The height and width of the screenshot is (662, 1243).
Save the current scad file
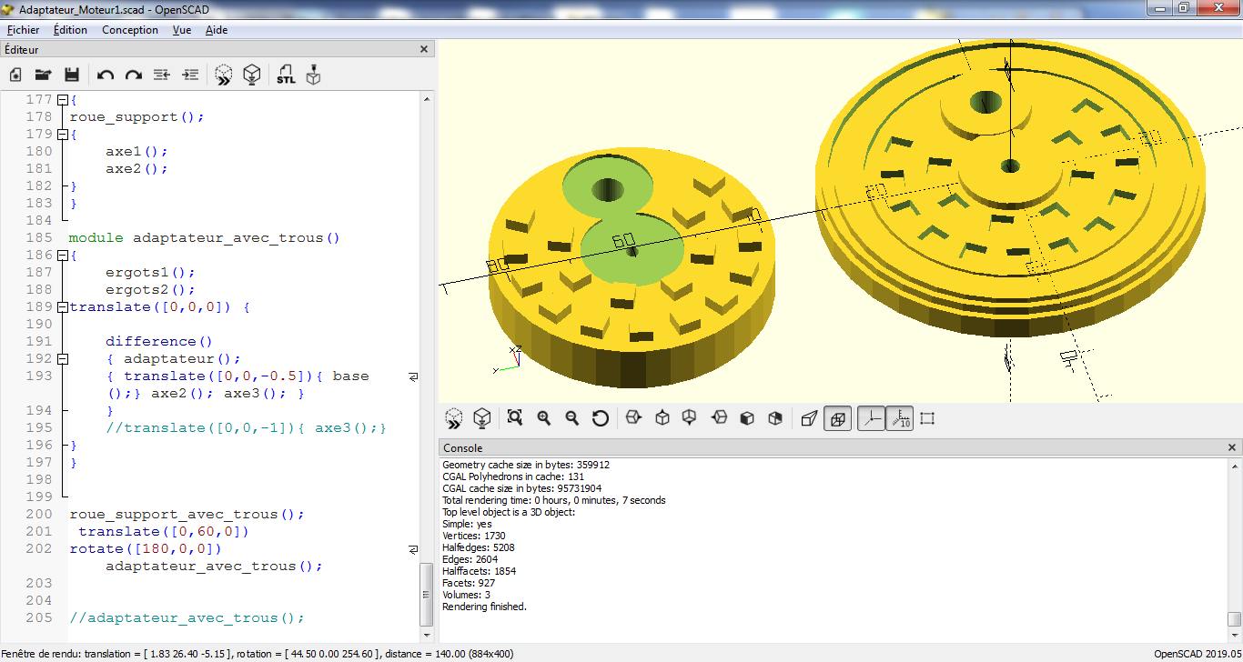pyautogui.click(x=72, y=75)
